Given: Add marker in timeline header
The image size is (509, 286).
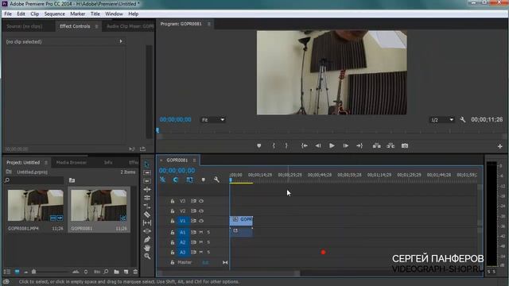Looking at the screenshot, I should tap(204, 180).
